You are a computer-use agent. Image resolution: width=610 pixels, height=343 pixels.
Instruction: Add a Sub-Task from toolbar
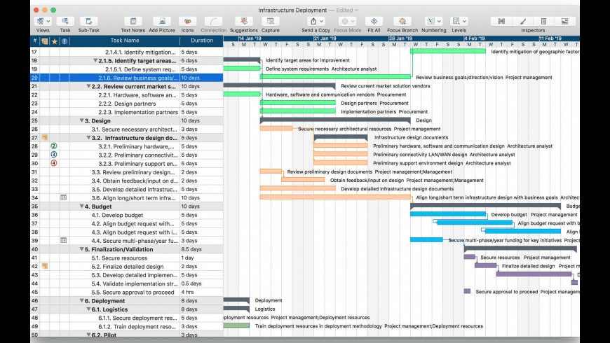(x=89, y=22)
